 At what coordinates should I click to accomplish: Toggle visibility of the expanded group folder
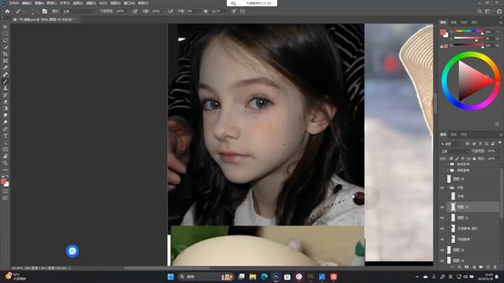pos(443,187)
